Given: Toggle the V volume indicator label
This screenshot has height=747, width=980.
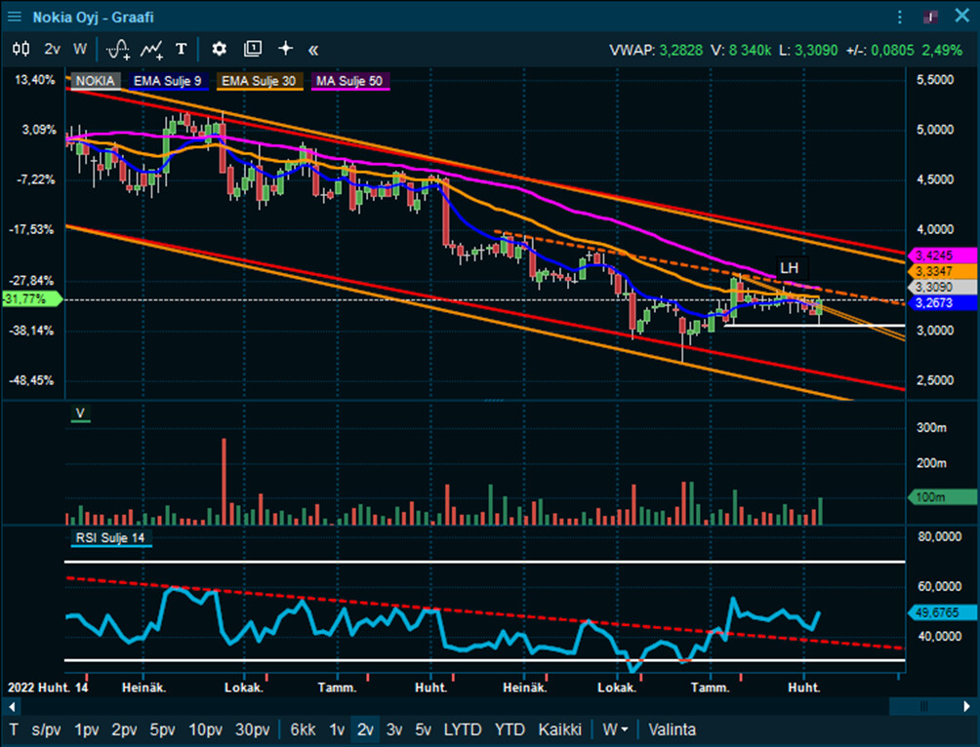Looking at the screenshot, I should tap(80, 413).
